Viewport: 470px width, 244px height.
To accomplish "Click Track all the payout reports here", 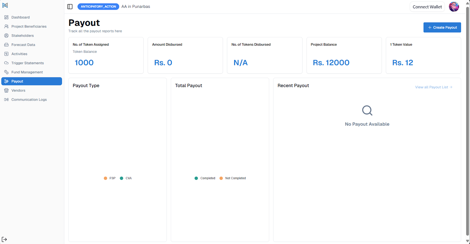I will tap(95, 31).
